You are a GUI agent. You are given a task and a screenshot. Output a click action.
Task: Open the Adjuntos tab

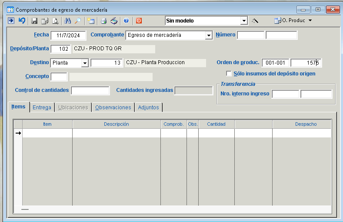click(x=148, y=107)
